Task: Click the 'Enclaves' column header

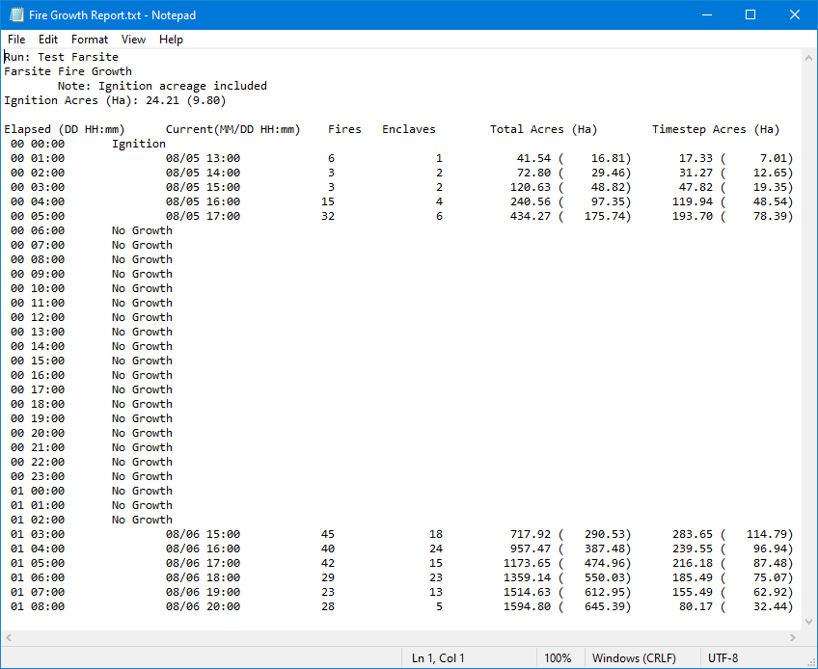Action: coord(408,129)
